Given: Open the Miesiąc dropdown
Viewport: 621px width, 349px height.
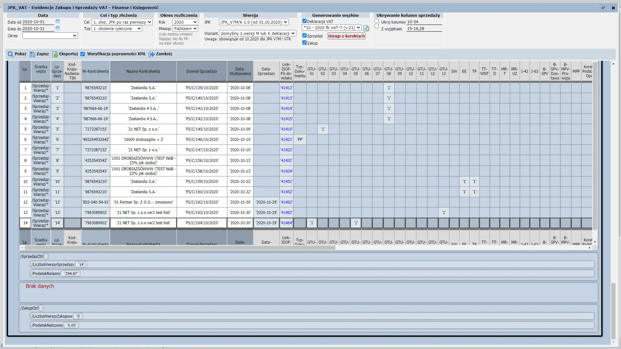Looking at the screenshot, I should [185, 29].
